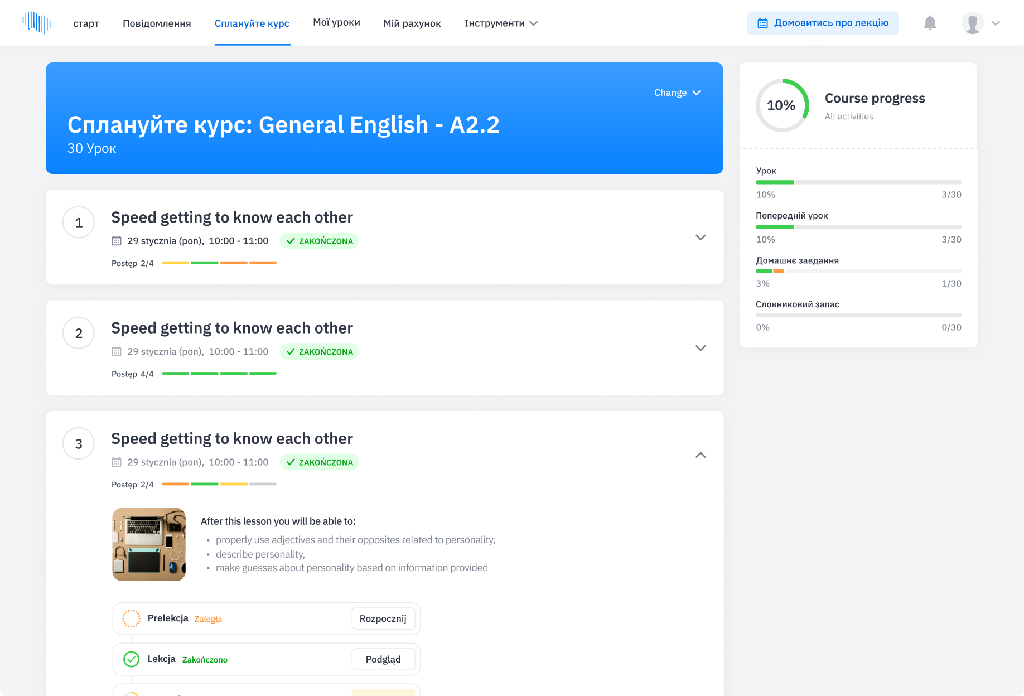The width and height of the screenshot is (1024, 696).
Task: Open notifications bell icon
Action: [930, 23]
